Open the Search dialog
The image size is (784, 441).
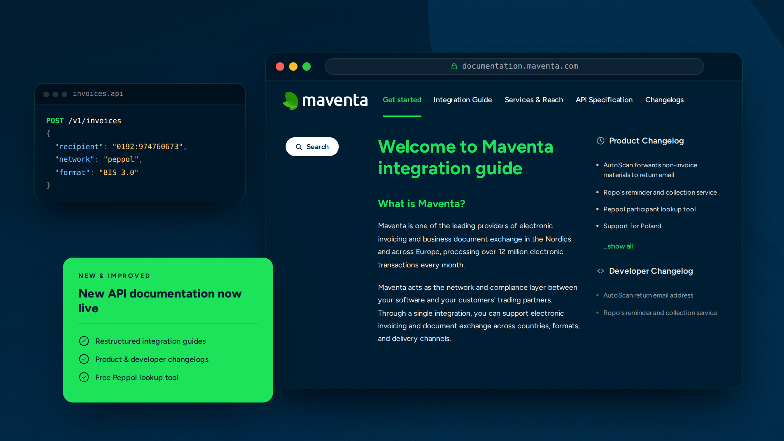[x=312, y=147]
